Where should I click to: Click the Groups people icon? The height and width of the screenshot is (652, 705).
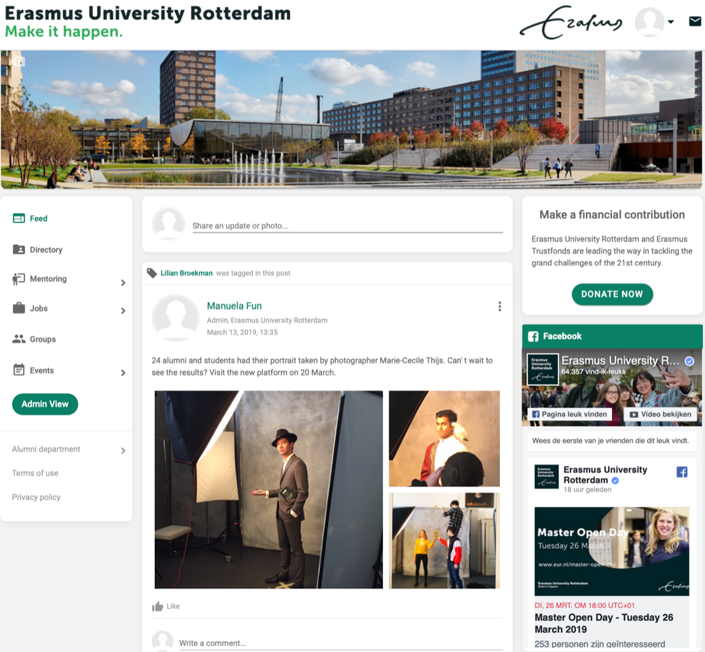19,339
